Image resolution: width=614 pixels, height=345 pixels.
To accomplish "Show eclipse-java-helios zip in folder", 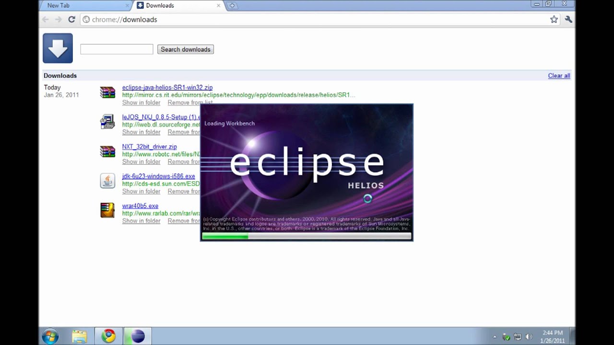I will (x=141, y=103).
